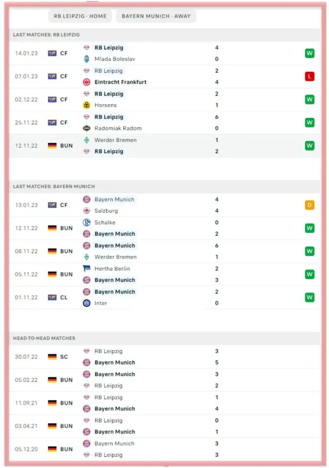
Task: Select the RB Leipzig - Home tab
Action: coord(80,16)
